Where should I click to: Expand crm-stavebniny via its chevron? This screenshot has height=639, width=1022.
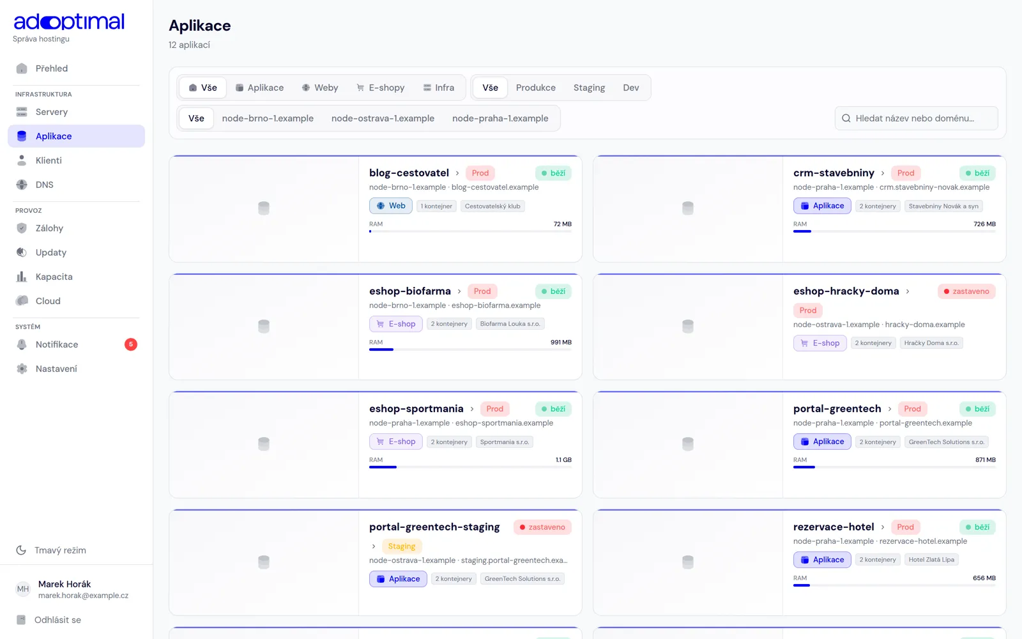point(883,173)
